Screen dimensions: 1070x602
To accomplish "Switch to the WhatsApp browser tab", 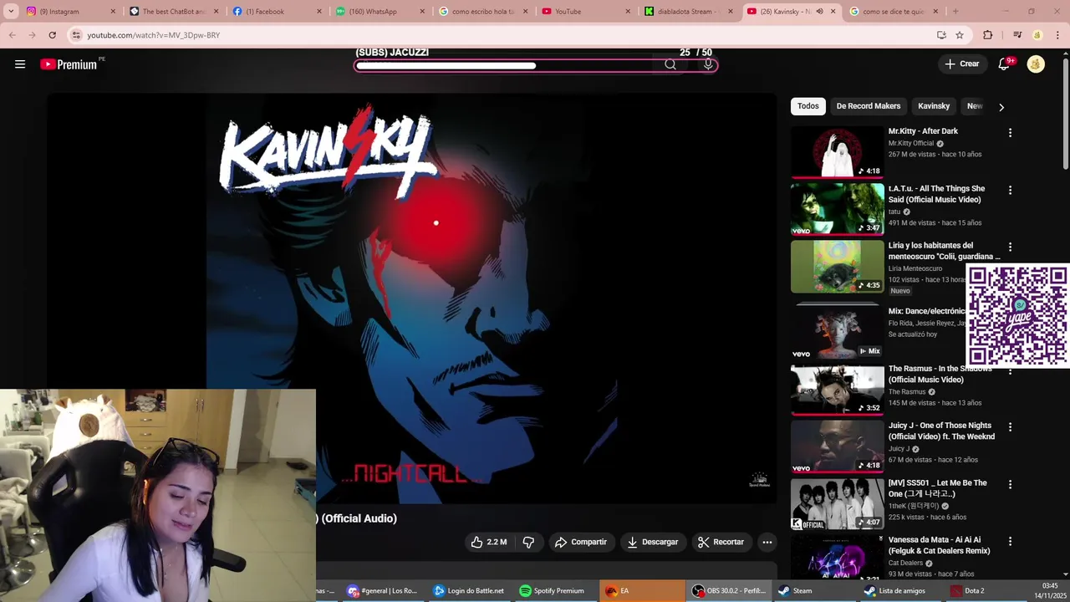I will point(380,12).
